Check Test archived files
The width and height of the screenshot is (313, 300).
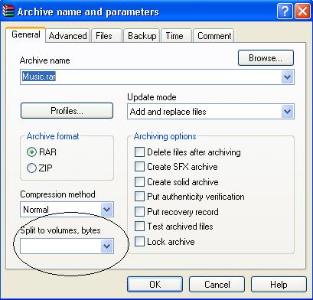tap(139, 227)
